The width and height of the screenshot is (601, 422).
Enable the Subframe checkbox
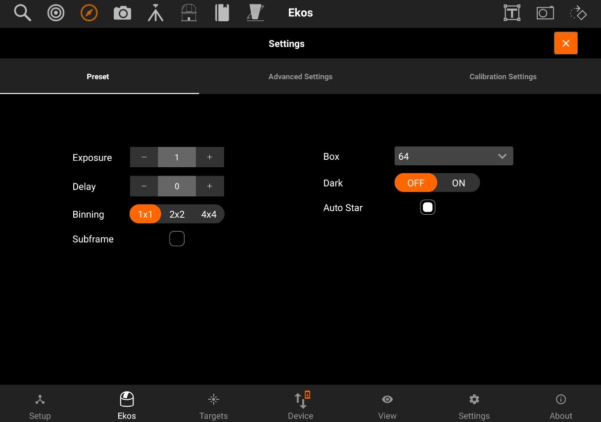coord(177,239)
